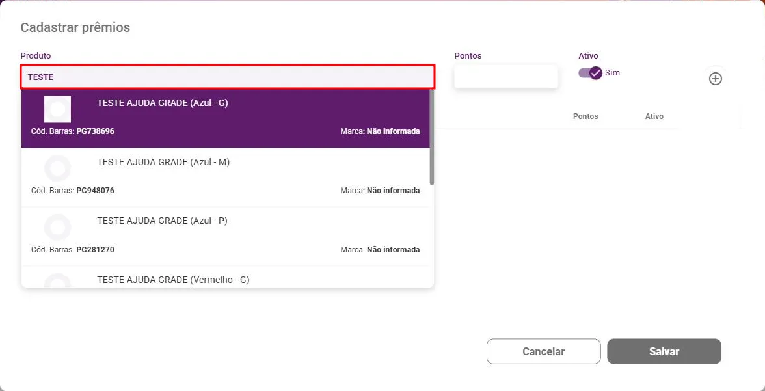Viewport: 765px width, 391px height.
Task: Click the product dropdown list scrollbar
Action: pyautogui.click(x=432, y=137)
